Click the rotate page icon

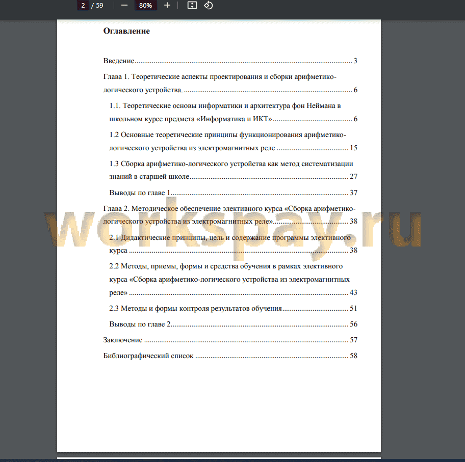coord(209,5)
